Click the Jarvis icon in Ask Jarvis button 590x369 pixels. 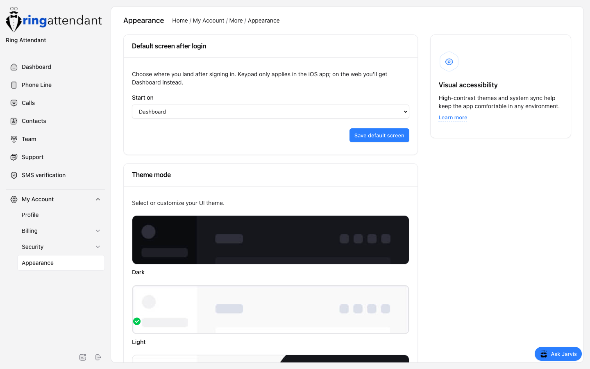tap(544, 354)
